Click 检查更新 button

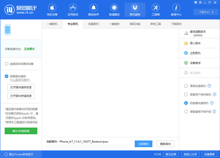click(x=210, y=154)
